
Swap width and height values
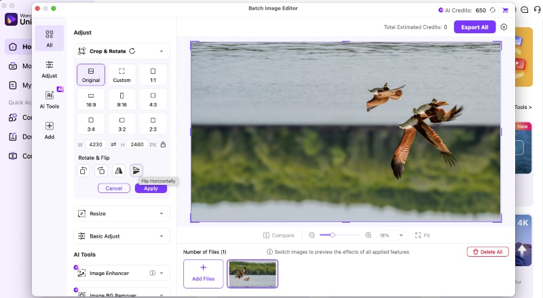[x=113, y=144]
